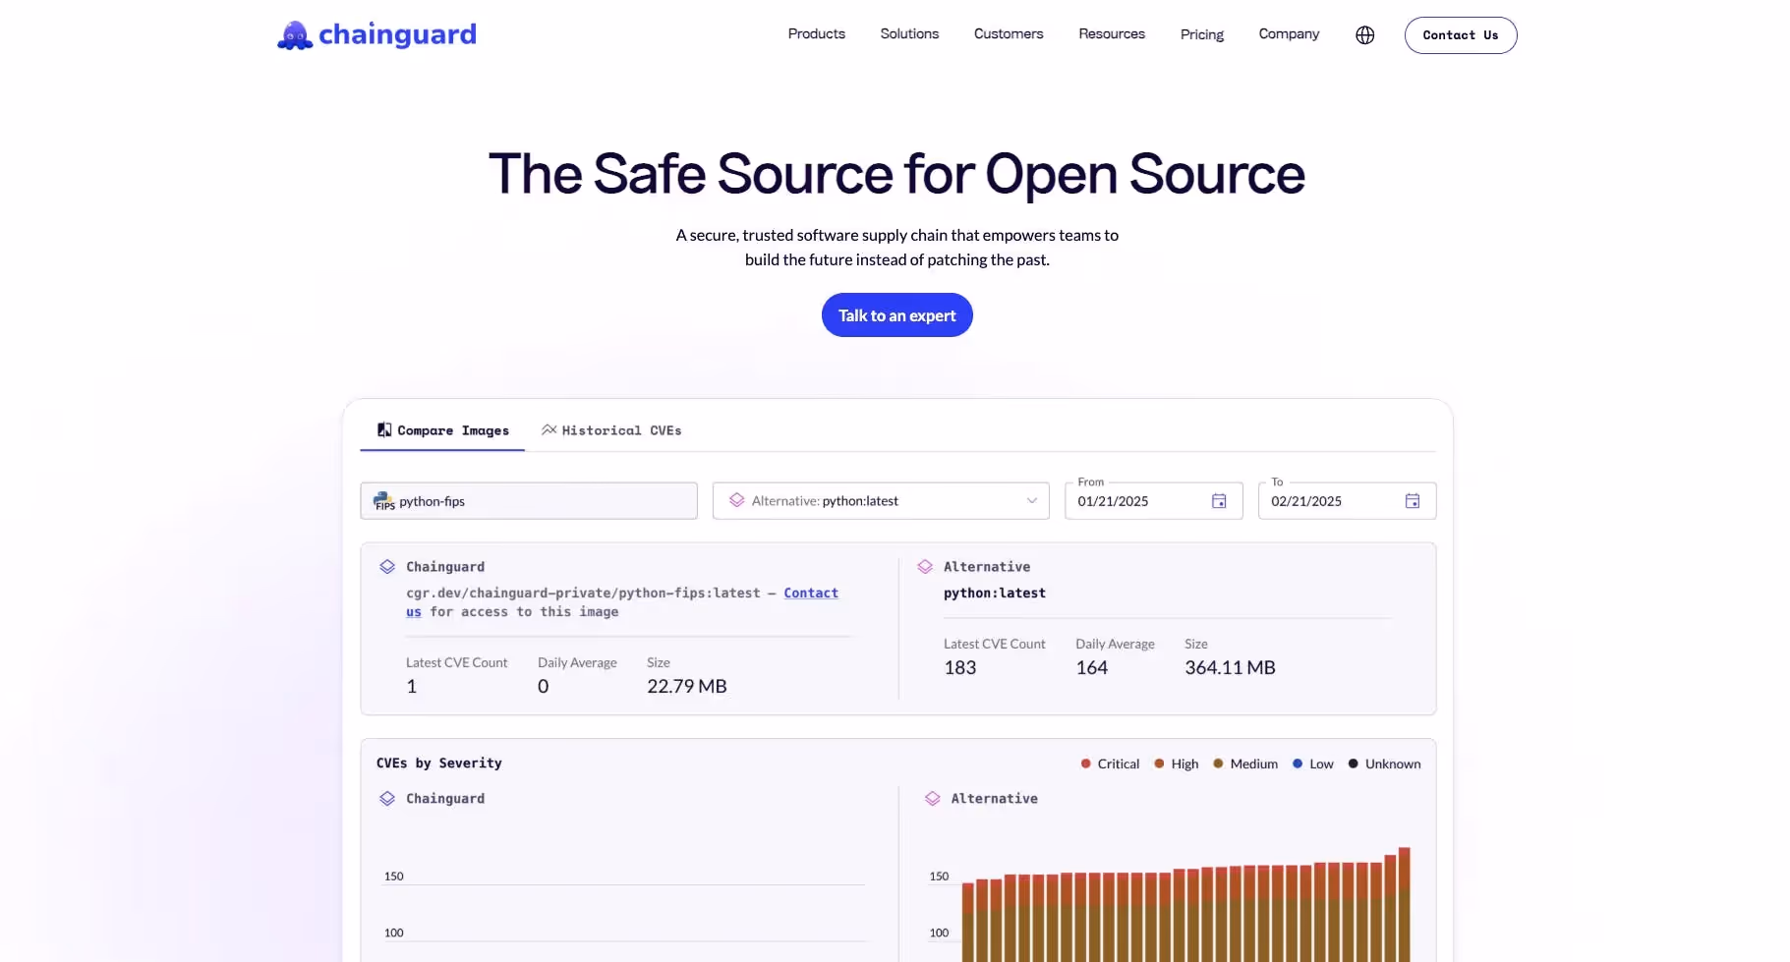Click the calendar icon in the From field
1790x962 pixels.
(1219, 501)
